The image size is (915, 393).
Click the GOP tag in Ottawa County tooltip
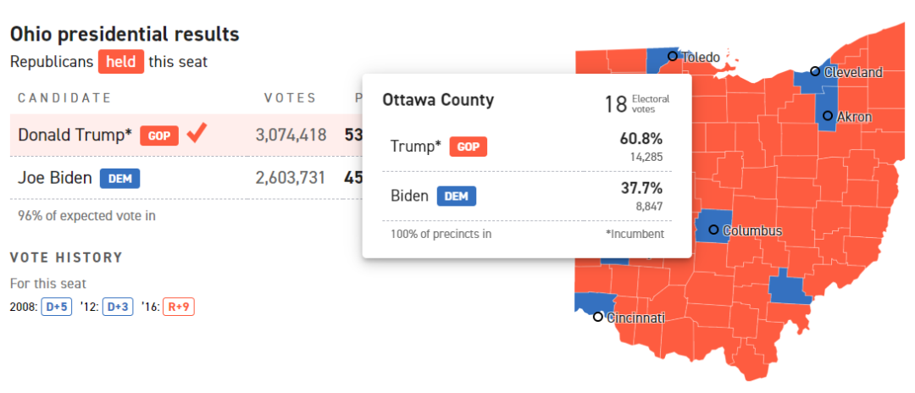click(x=469, y=147)
